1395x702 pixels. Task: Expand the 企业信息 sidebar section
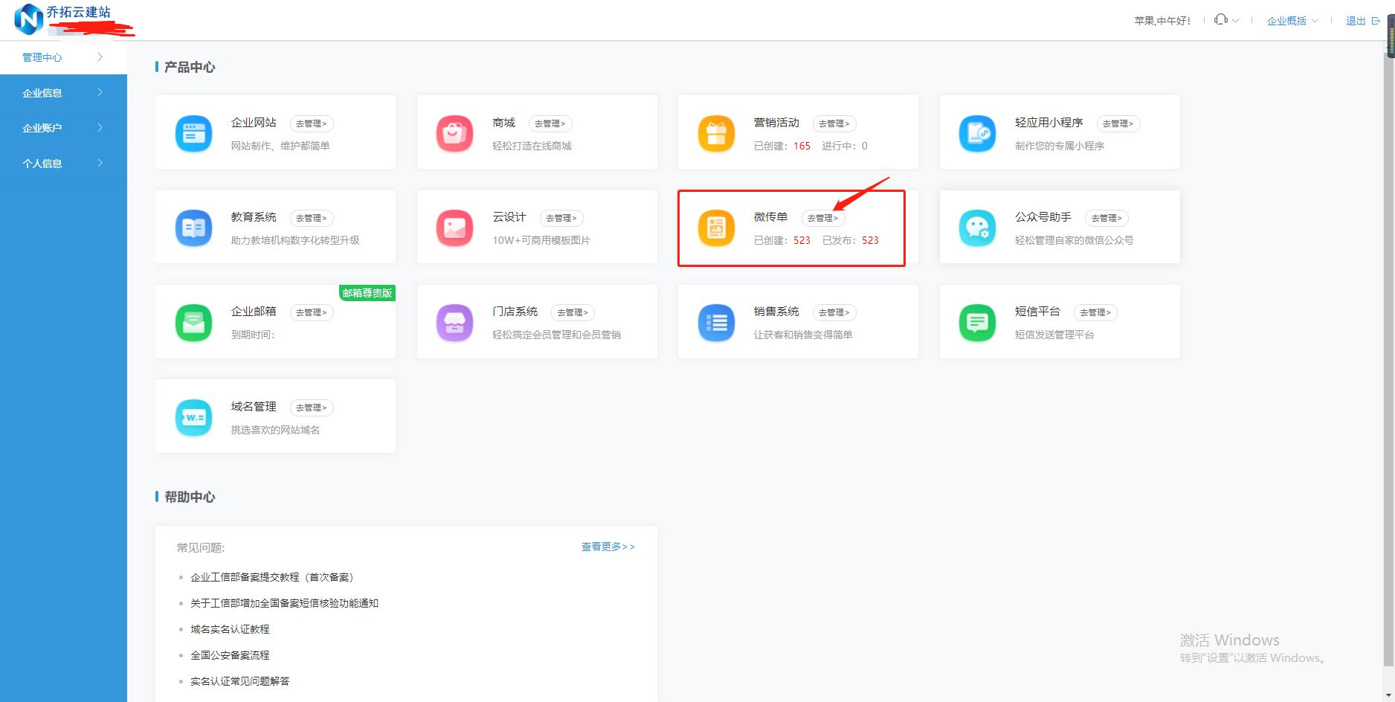[63, 92]
